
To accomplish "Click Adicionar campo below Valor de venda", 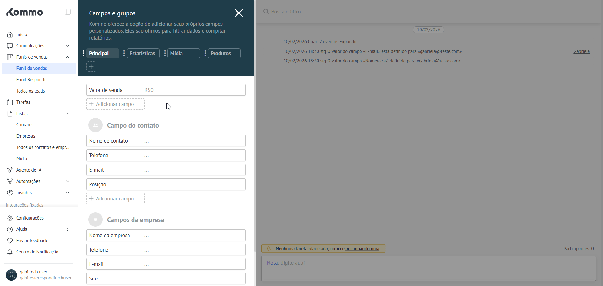I will click(116, 104).
